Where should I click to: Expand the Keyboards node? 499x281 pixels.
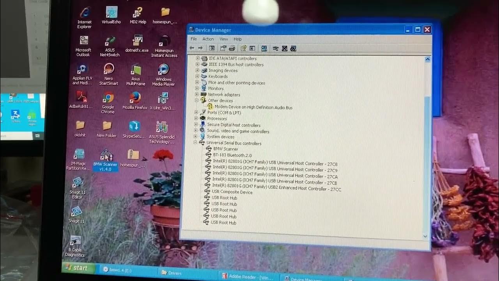[197, 76]
